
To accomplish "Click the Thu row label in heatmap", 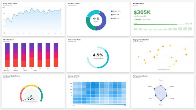I will coord(71,93).
